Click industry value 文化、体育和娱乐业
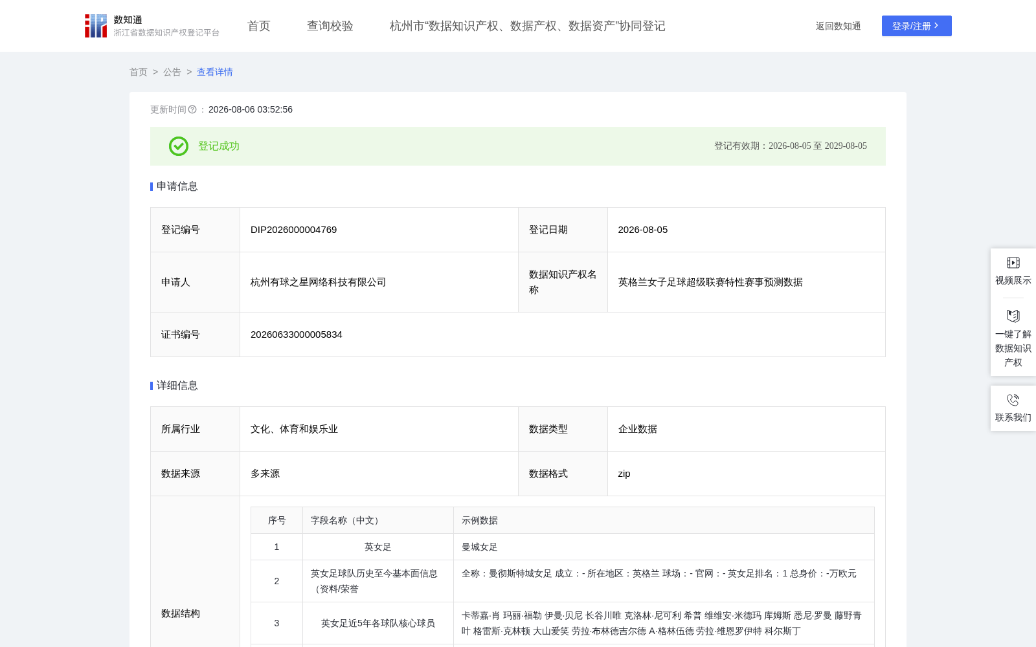Screen dimensions: 1036x647 (295, 429)
